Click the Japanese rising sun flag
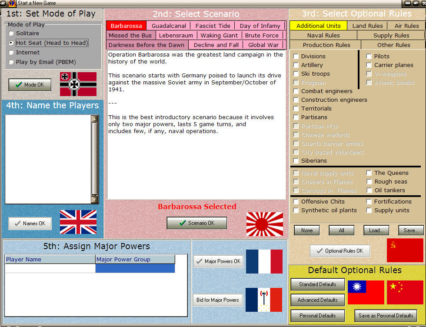This screenshot has height=327, width=426. (x=264, y=224)
